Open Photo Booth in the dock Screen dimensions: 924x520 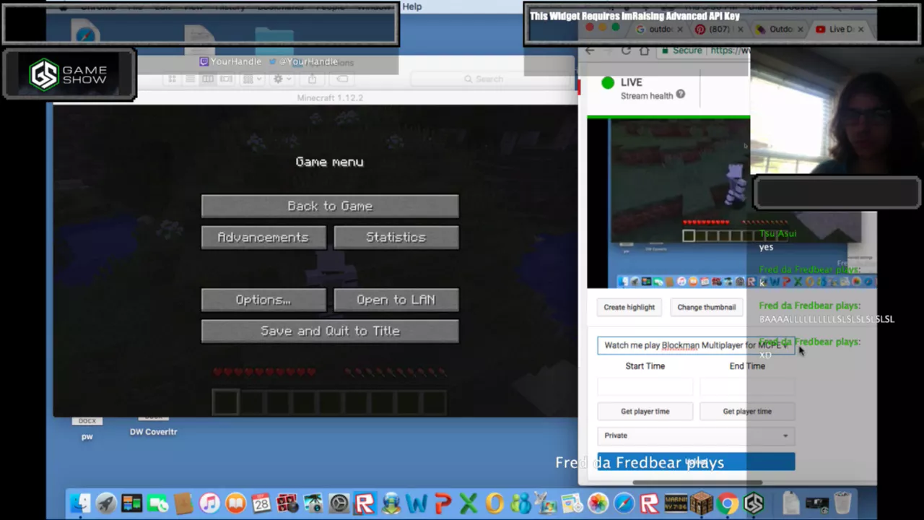(287, 503)
